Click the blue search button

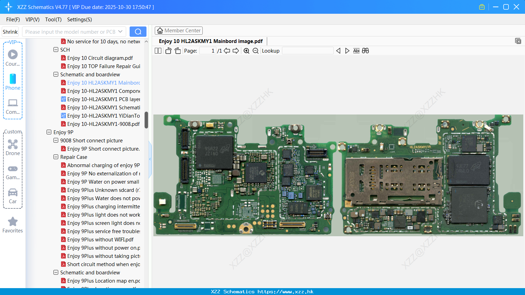click(x=138, y=32)
